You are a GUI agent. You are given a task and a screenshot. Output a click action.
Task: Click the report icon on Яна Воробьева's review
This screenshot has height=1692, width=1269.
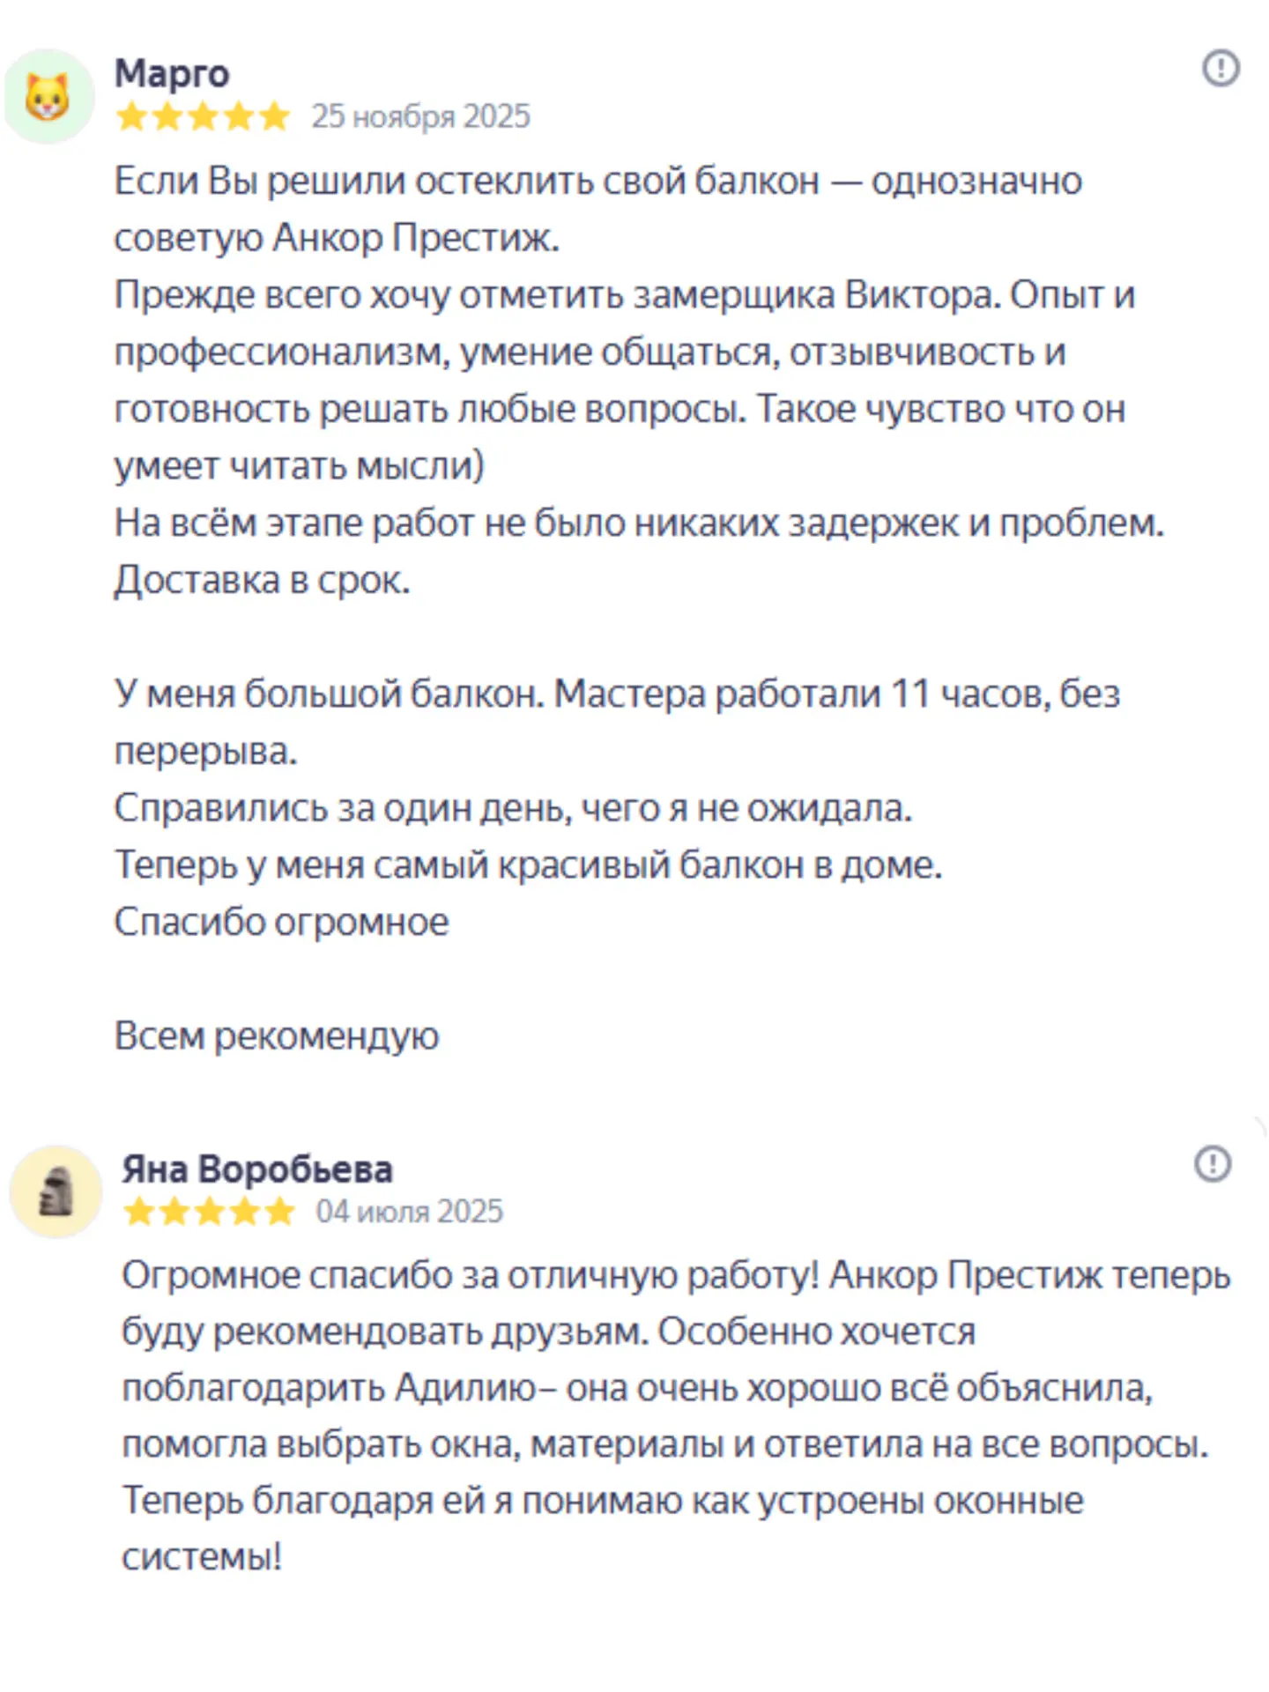(x=1213, y=1163)
